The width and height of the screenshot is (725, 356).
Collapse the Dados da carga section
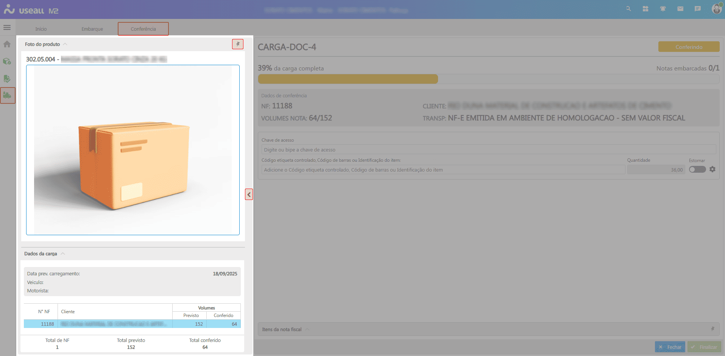tap(63, 254)
